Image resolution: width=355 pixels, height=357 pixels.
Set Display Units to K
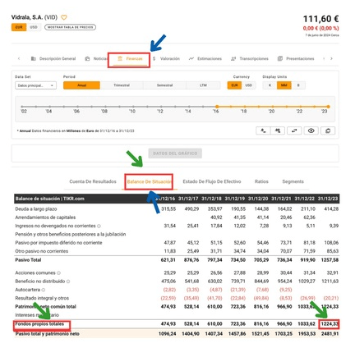pyautogui.click(x=270, y=85)
